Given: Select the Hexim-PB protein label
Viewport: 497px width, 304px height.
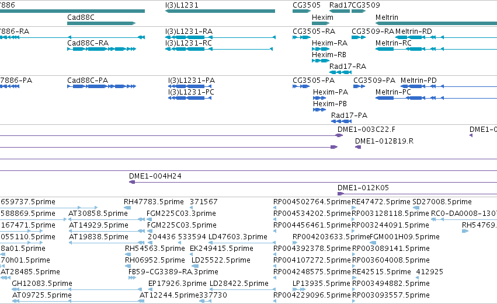Looking at the screenshot, I should click(x=330, y=104).
